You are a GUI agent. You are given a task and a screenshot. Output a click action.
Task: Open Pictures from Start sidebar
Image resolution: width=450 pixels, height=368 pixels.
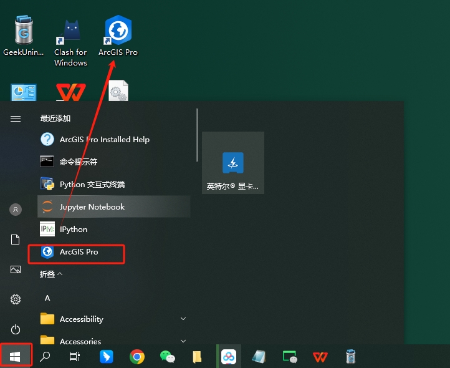click(16, 269)
